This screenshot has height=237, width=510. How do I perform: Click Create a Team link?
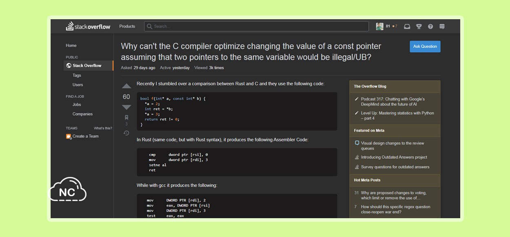point(85,136)
